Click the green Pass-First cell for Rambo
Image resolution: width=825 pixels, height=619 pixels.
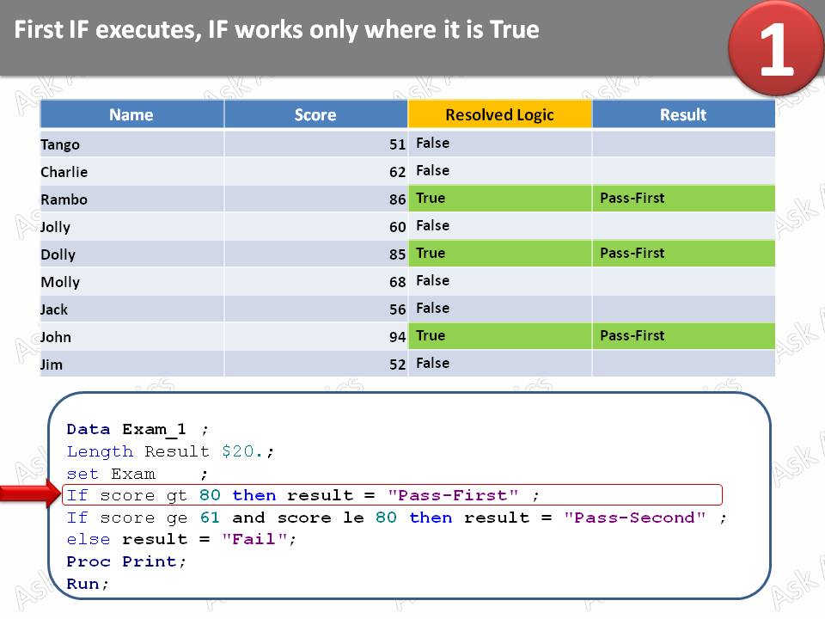(682, 198)
